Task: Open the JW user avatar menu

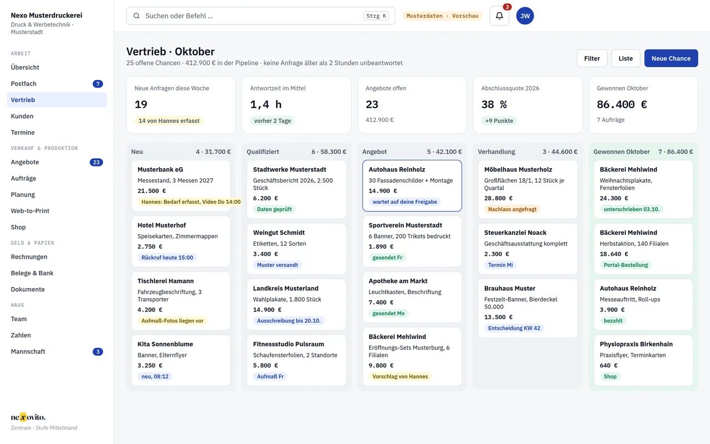Action: (x=525, y=16)
